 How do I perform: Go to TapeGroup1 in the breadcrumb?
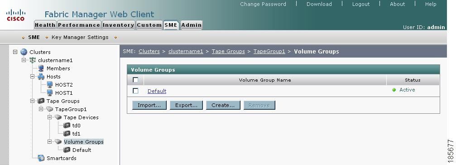(269, 51)
